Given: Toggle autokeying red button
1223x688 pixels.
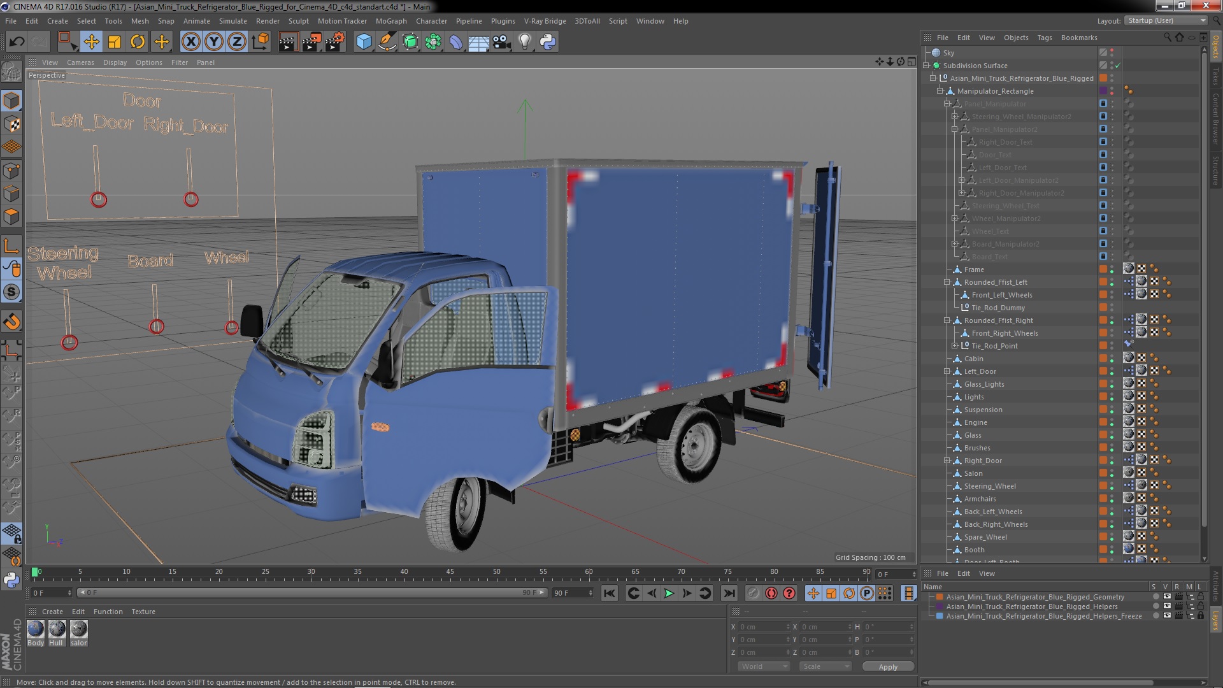Looking at the screenshot, I should click(771, 593).
